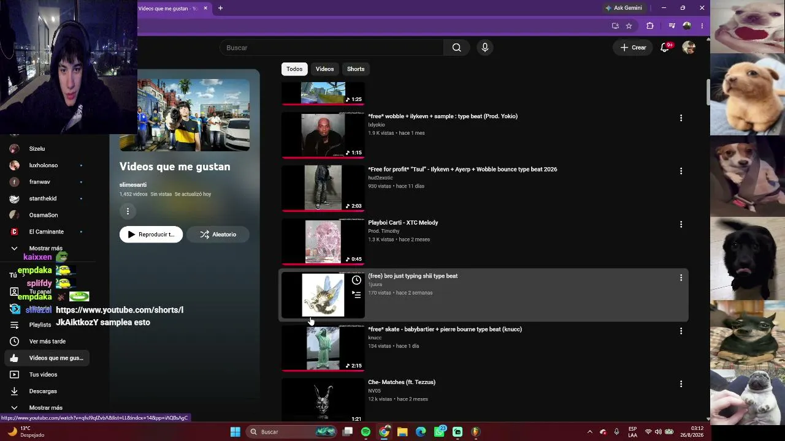Open File Explorer from the taskbar
Image resolution: width=785 pixels, height=441 pixels.
pyautogui.click(x=402, y=432)
